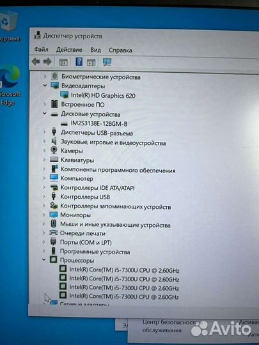Click the Программные устройства icon
Viewport: 259px width, 345px height.
point(53,251)
